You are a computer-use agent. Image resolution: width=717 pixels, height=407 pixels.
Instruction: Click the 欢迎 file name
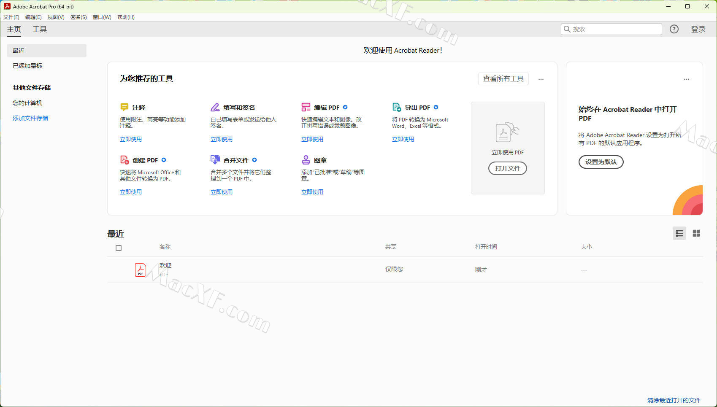click(x=165, y=265)
